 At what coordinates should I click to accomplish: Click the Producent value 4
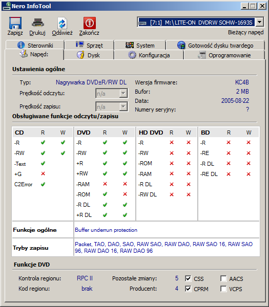click(177, 289)
